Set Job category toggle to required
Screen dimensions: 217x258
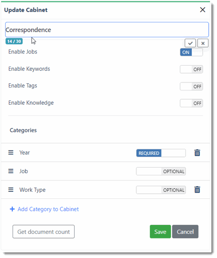pyautogui.click(x=161, y=171)
